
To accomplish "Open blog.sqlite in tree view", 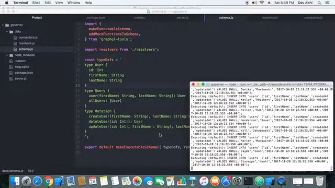I will [x=22, y=67].
